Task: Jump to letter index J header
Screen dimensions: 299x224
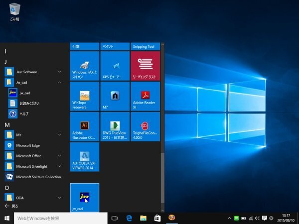Action: tap(5, 62)
